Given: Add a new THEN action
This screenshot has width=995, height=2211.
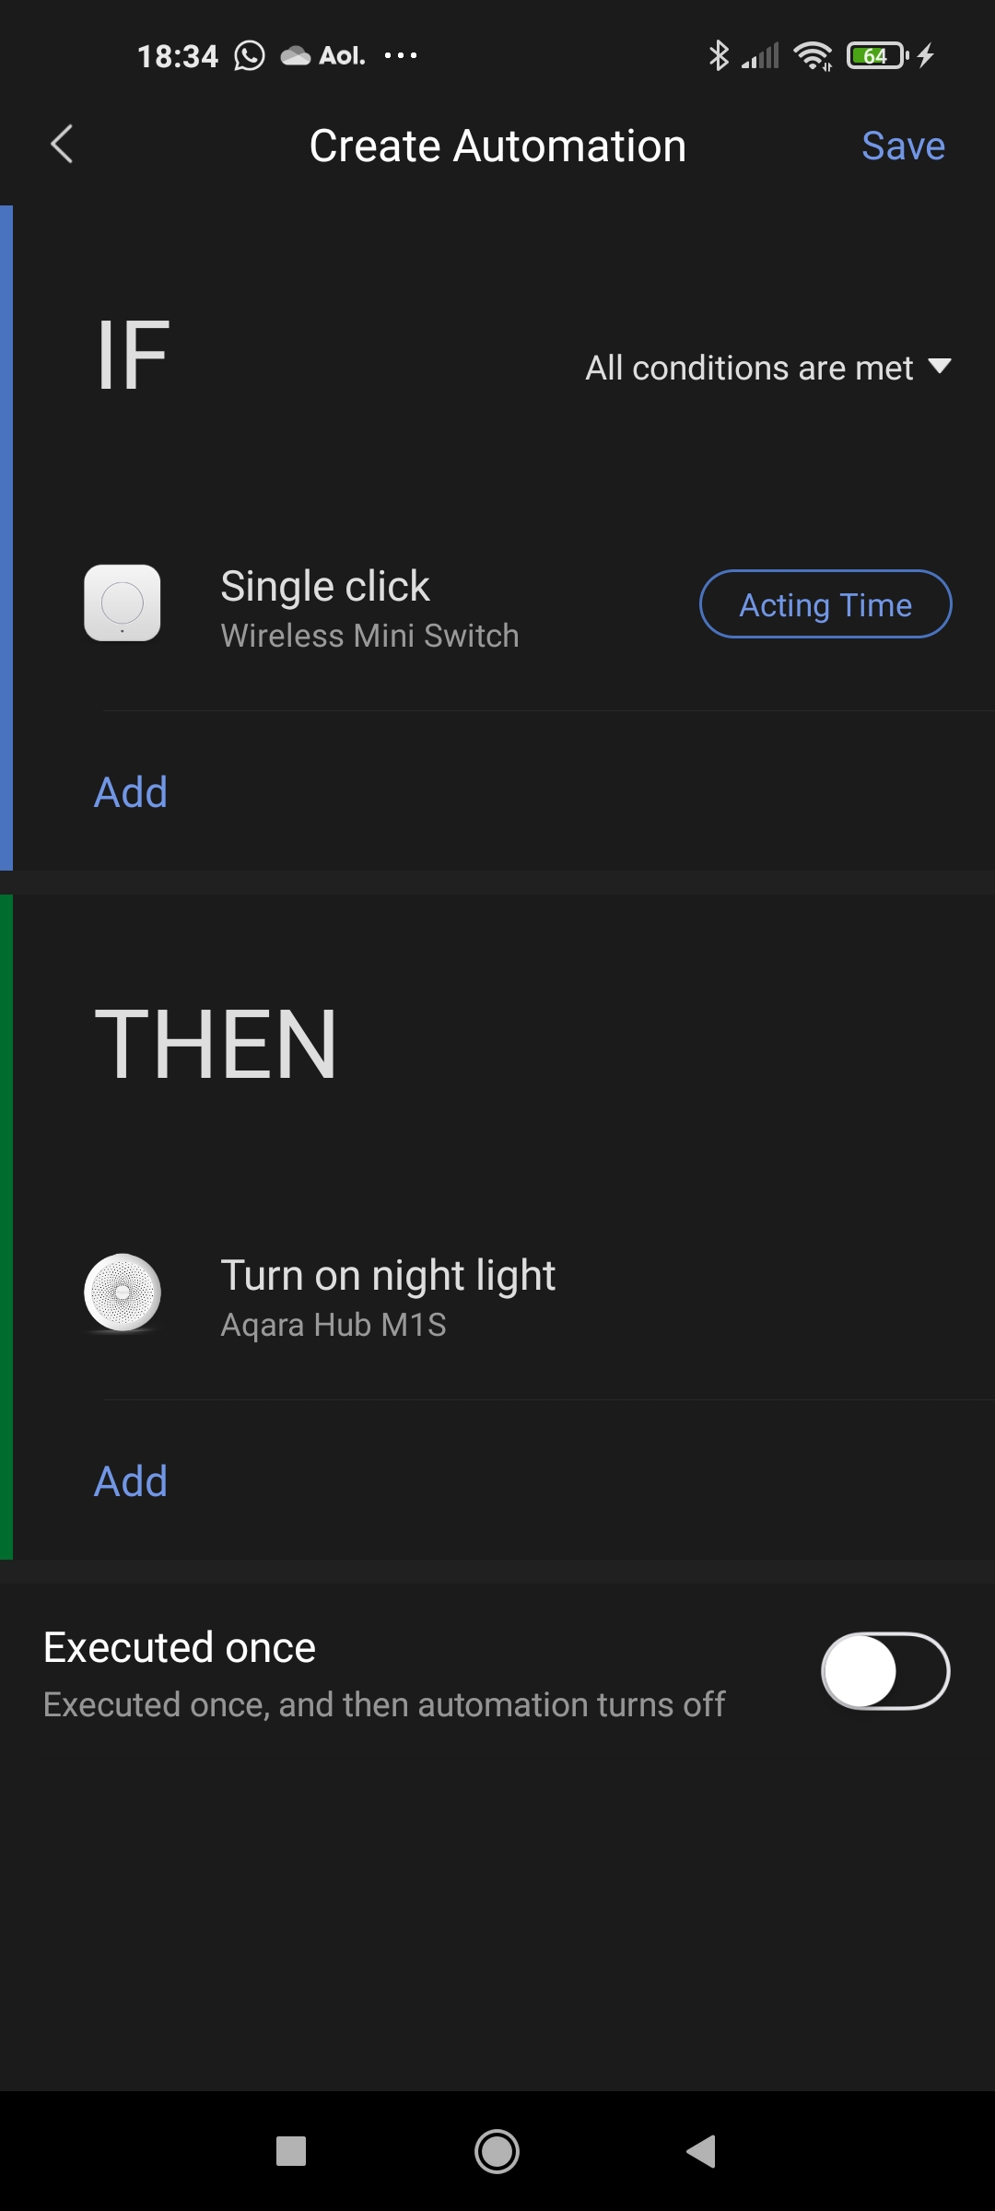Looking at the screenshot, I should pos(131,1481).
